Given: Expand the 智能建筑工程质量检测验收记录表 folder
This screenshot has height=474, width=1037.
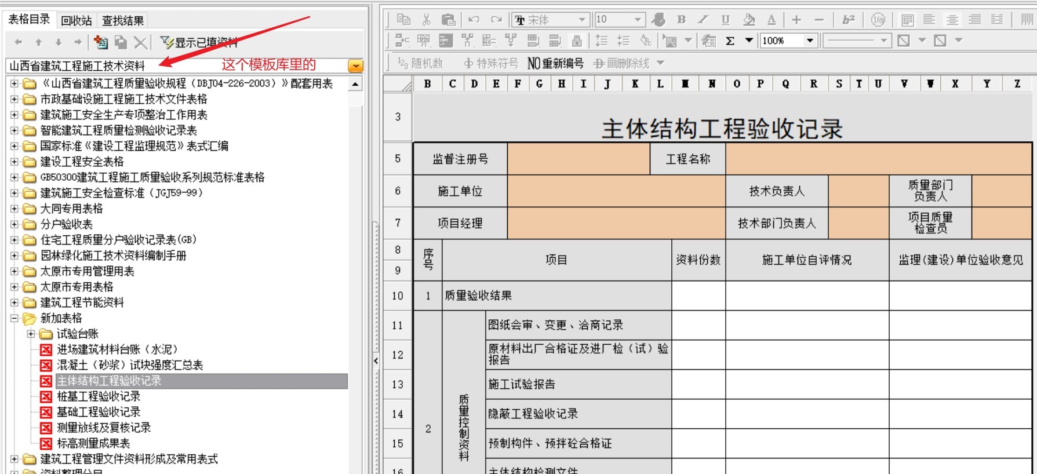Looking at the screenshot, I should (x=14, y=131).
